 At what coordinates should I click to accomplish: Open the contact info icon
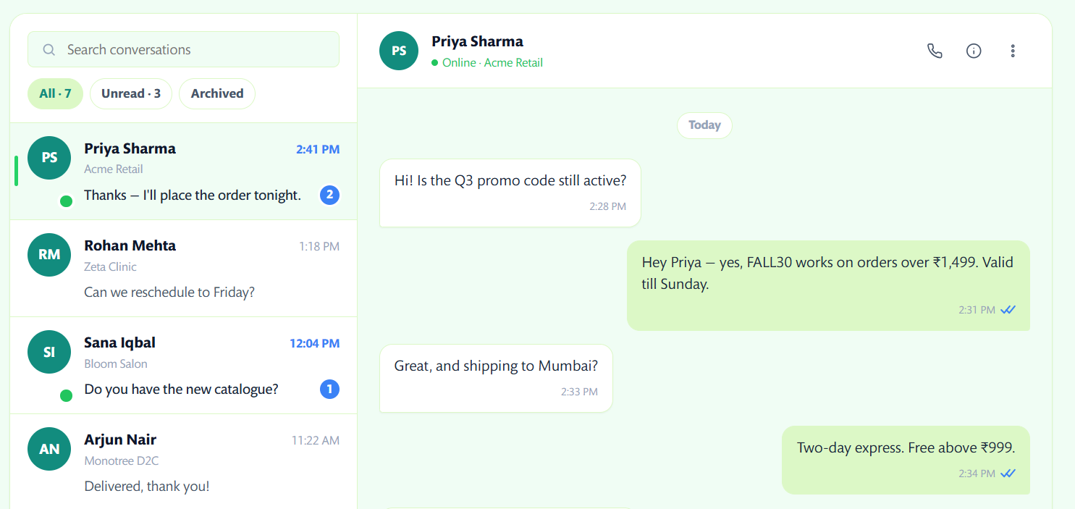point(974,51)
